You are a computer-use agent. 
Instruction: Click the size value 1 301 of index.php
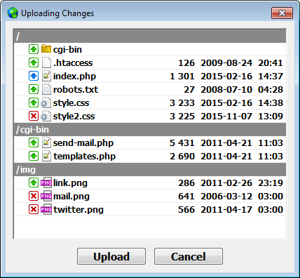(x=182, y=76)
